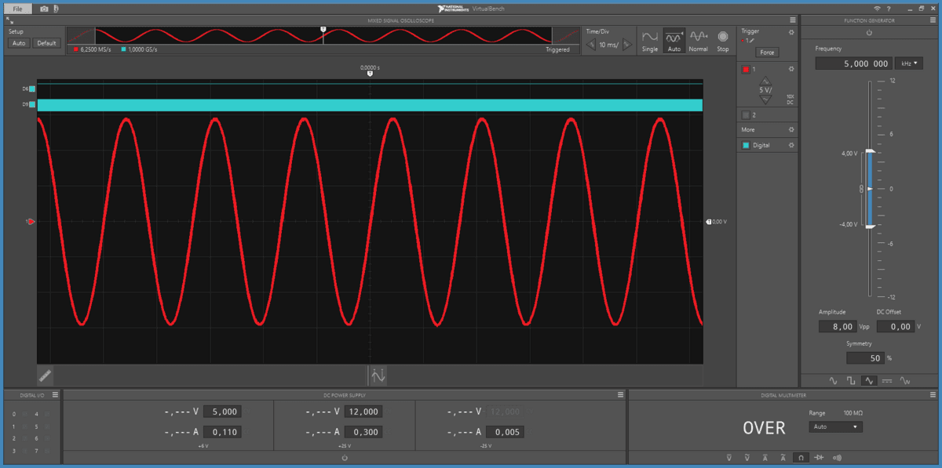Select Normal acquisition mode

click(x=699, y=42)
